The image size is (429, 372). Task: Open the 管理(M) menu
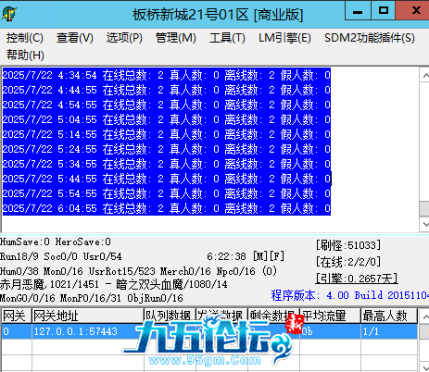(x=176, y=38)
